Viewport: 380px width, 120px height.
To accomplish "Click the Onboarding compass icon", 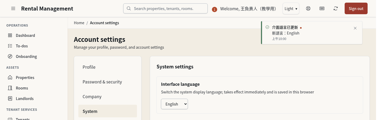I will point(10,56).
